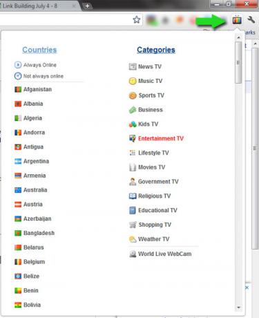Click the Albania flag icon
This screenshot has width=259, height=318.
[x=18, y=104]
